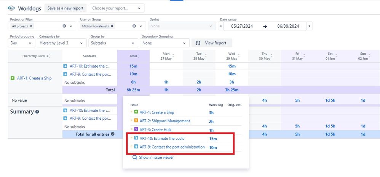380x177 pixels.
Task: Open the Choose your report dropdown
Action: (117, 8)
